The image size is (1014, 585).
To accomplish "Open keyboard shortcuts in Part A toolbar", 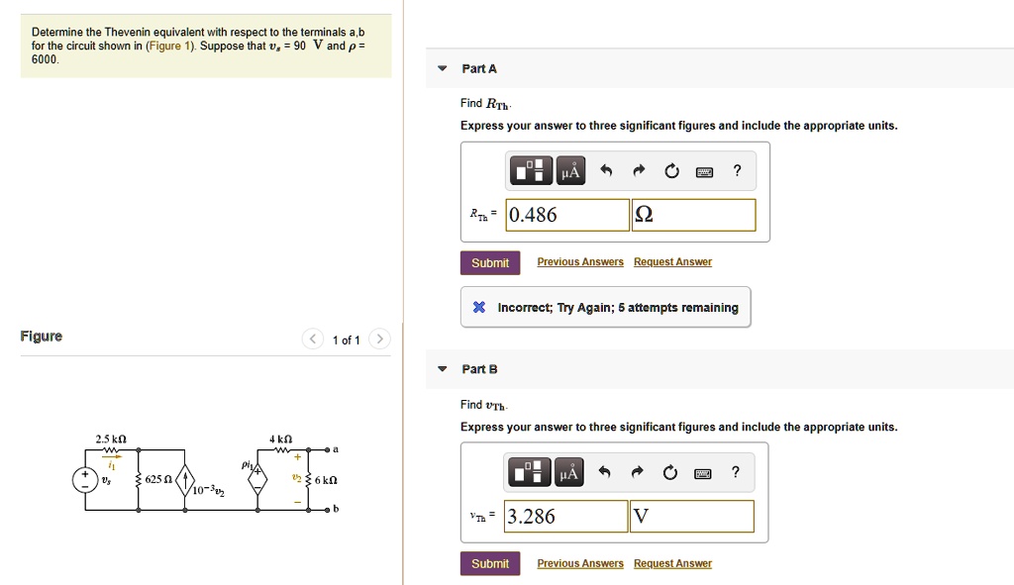I will coord(703,170).
